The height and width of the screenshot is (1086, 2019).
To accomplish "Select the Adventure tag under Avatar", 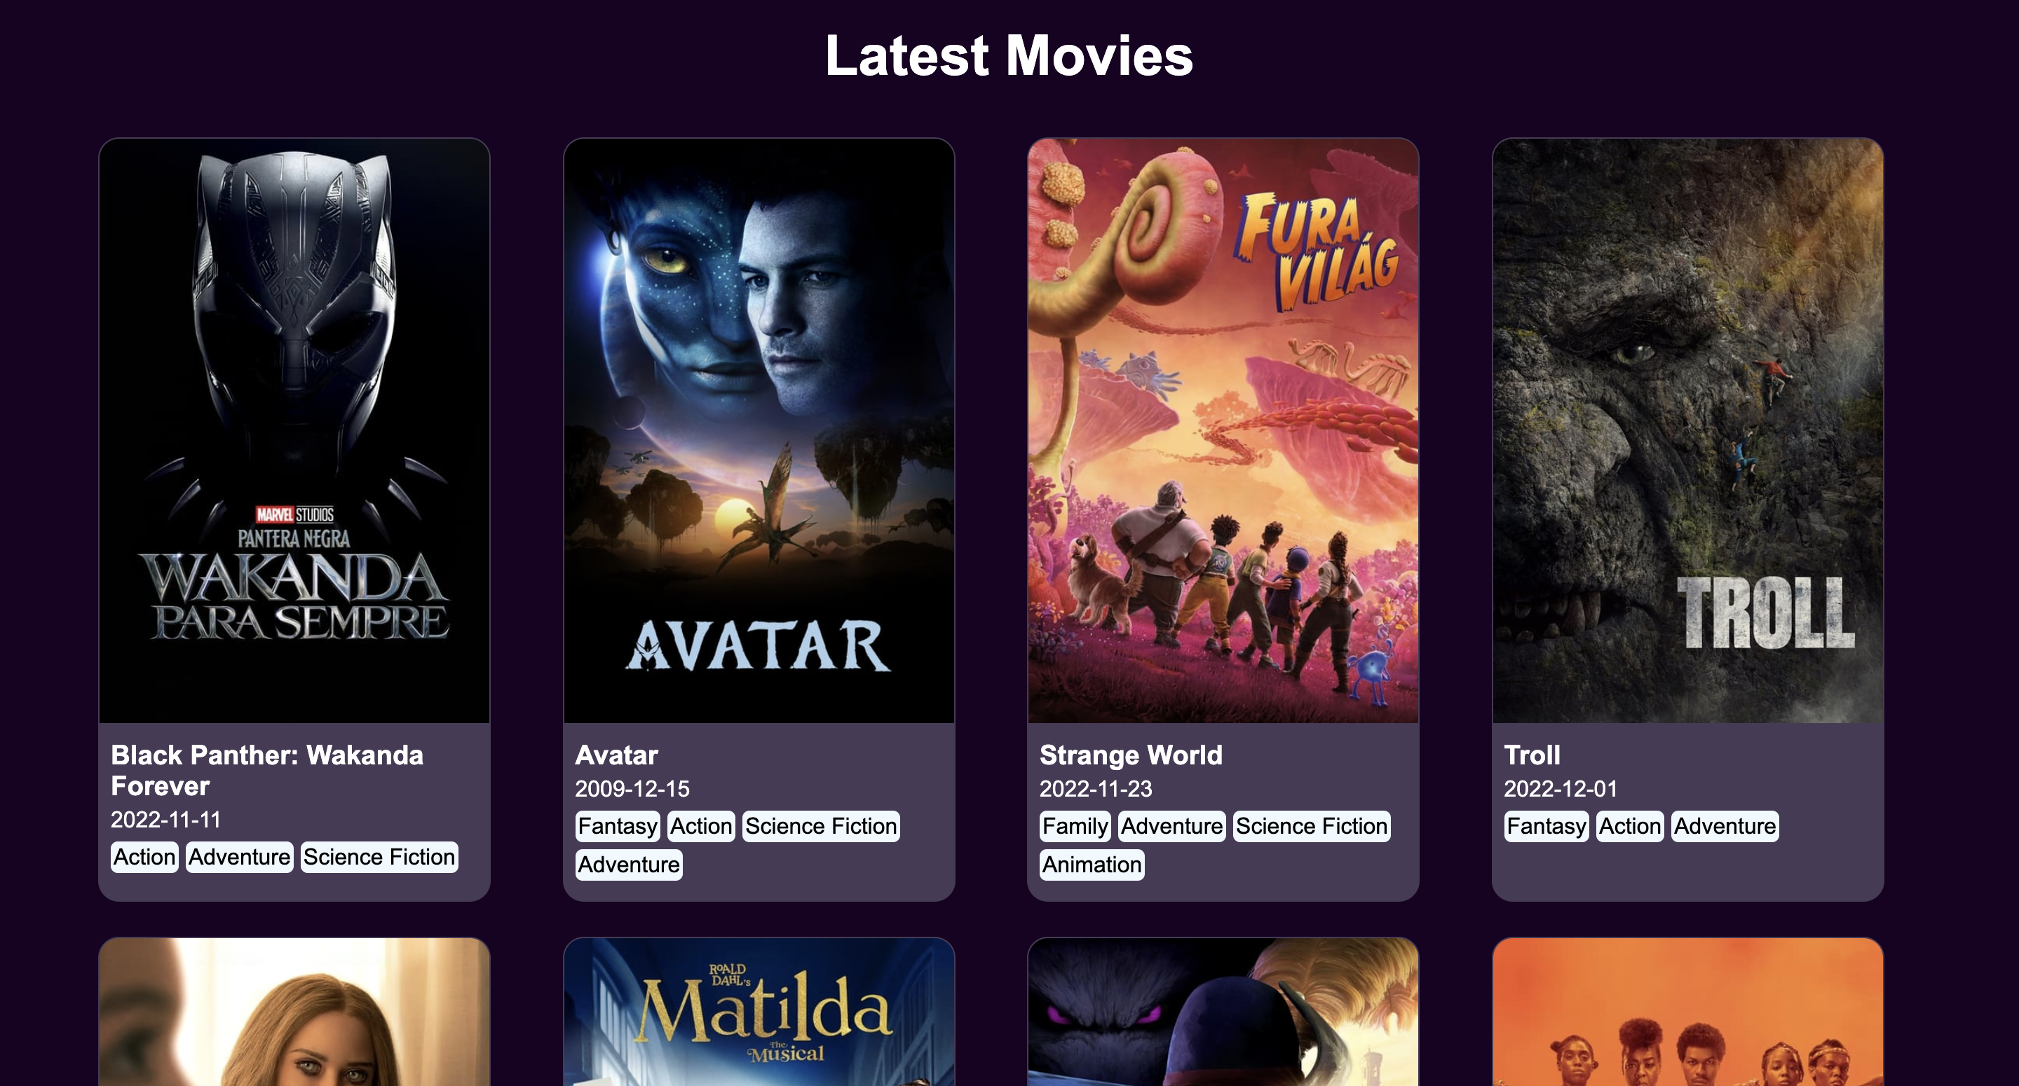I will (x=629, y=865).
